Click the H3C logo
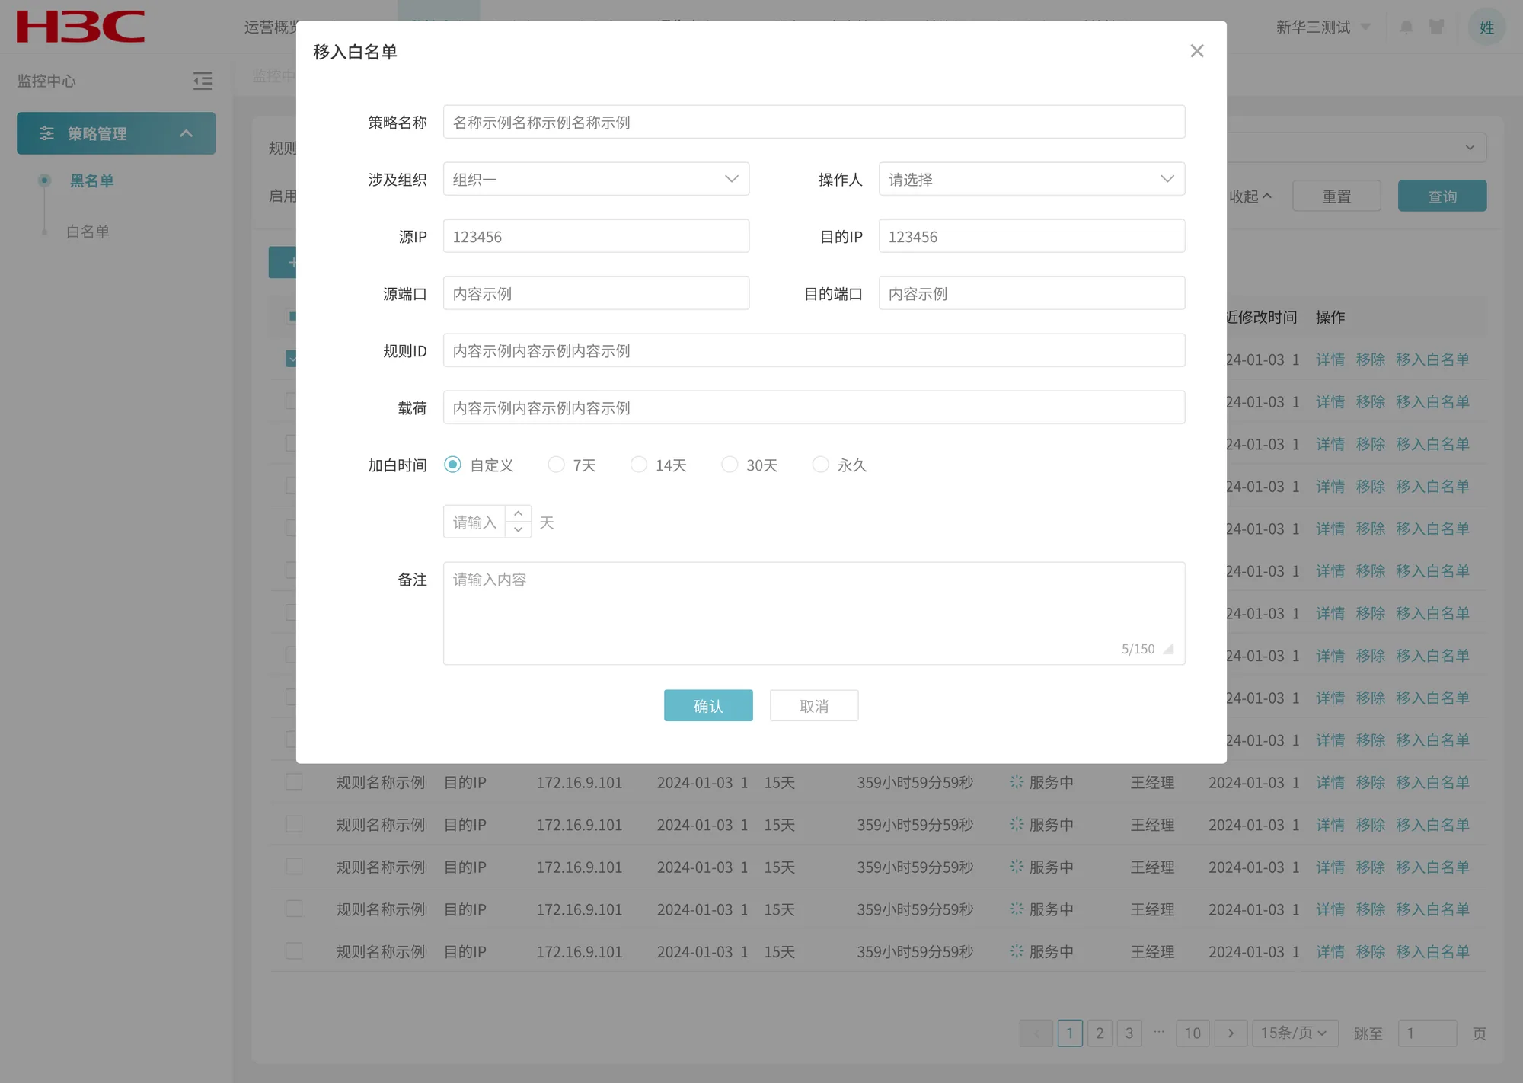The image size is (1523, 1083). click(81, 27)
